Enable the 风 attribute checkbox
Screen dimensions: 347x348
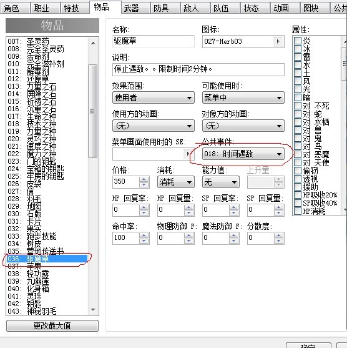click(298, 81)
